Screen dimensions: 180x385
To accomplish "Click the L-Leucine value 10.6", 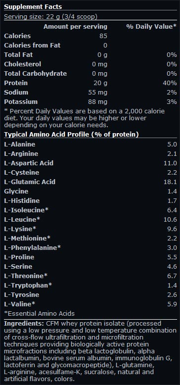I will (x=170, y=220).
